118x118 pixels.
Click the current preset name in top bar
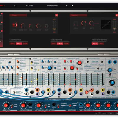pyautogui.click(x=52, y=6)
